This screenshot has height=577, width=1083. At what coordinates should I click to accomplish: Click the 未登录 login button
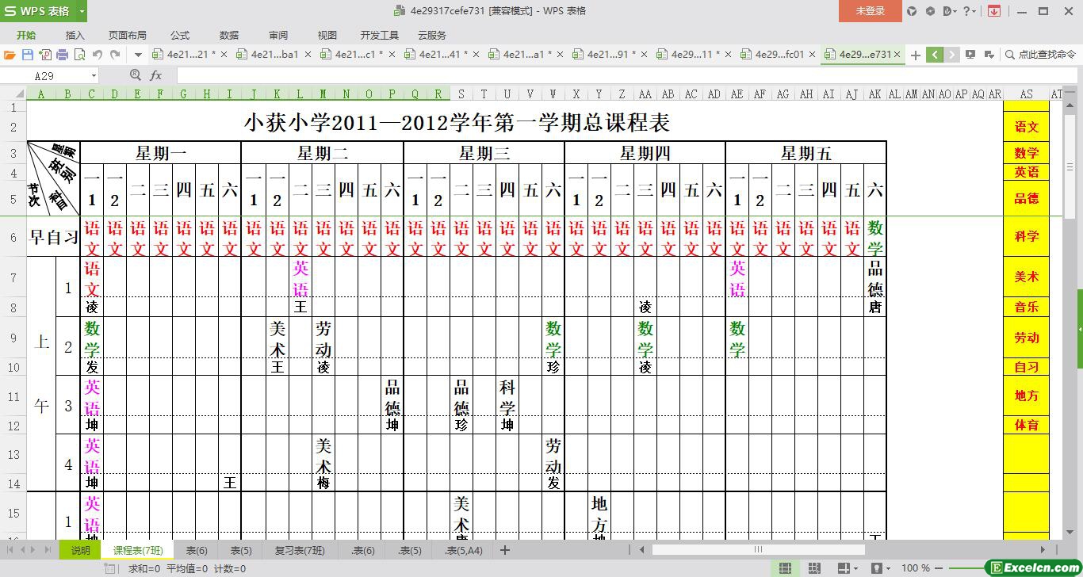870,11
